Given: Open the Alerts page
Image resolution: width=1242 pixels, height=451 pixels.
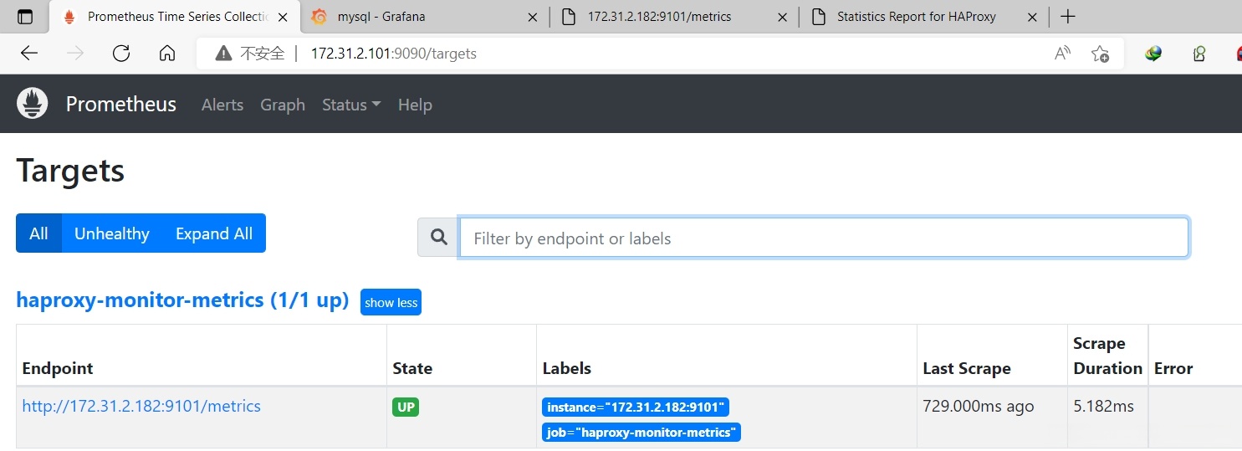Looking at the screenshot, I should (222, 105).
